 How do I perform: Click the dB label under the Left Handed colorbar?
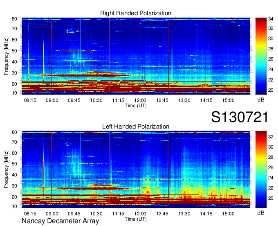point(261,212)
